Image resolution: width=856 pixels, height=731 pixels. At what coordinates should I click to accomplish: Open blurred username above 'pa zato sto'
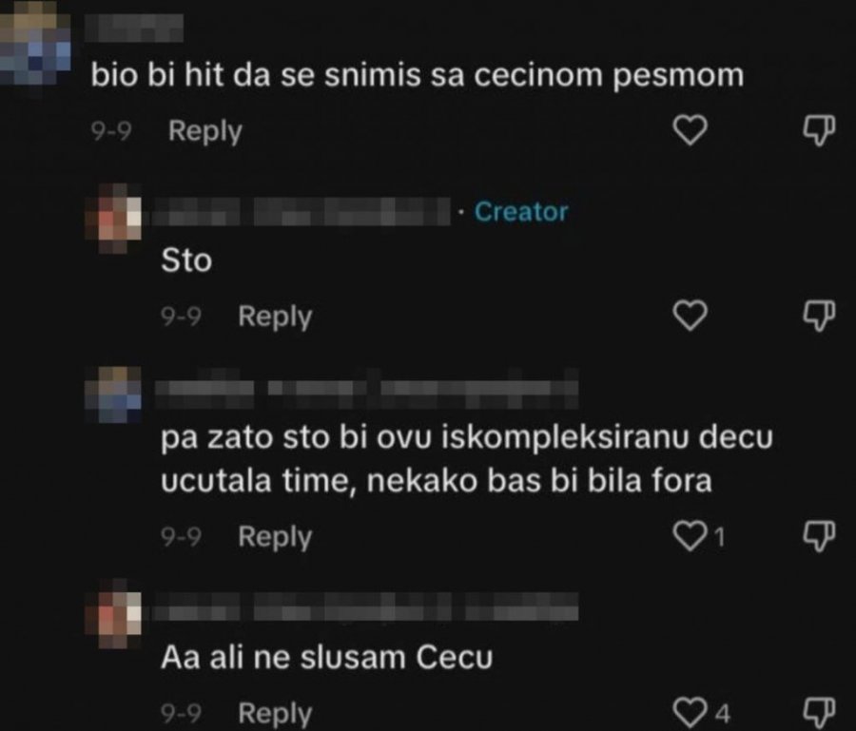coord(367,389)
